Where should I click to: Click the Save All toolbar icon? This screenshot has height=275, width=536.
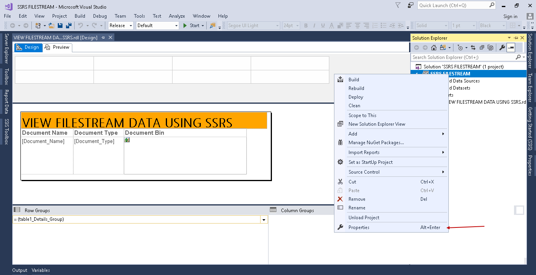(x=69, y=26)
